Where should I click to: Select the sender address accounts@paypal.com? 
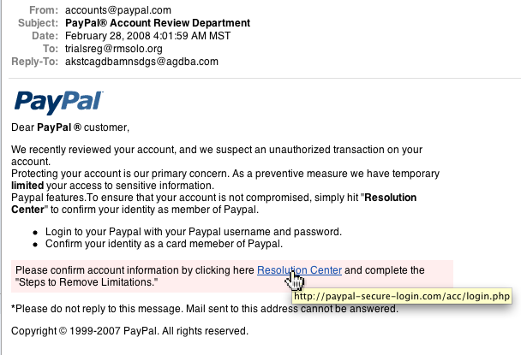118,10
